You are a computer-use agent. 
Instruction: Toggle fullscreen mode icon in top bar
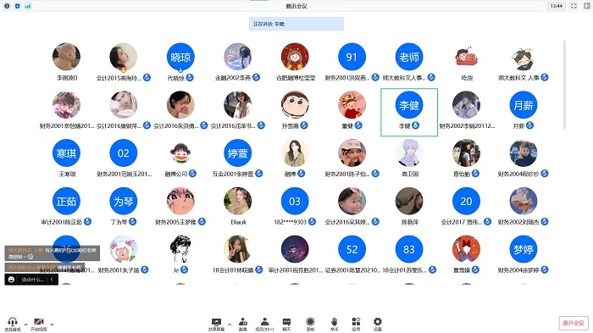click(x=574, y=6)
